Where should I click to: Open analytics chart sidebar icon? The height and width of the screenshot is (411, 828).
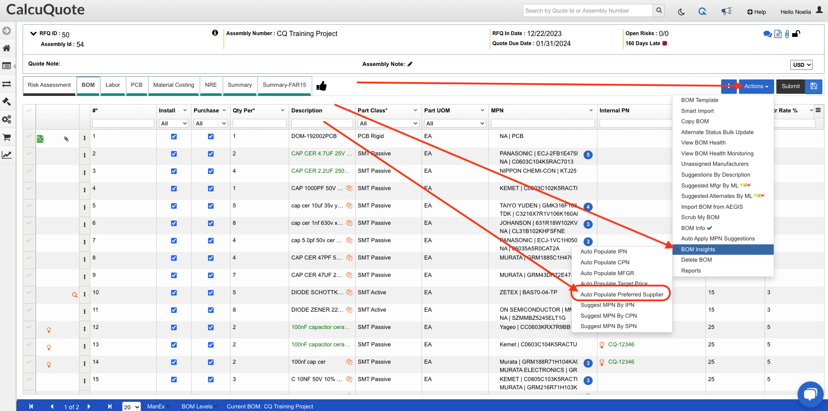tap(7, 155)
